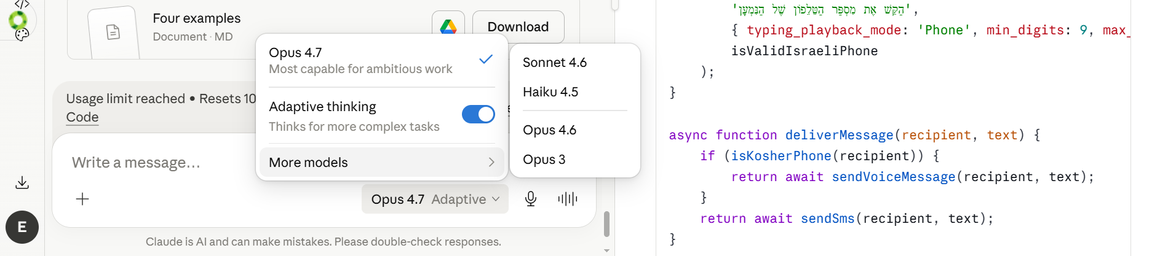Open the Four examples document thumbnail icon
This screenshot has height=256, width=1168.
pyautogui.click(x=113, y=32)
